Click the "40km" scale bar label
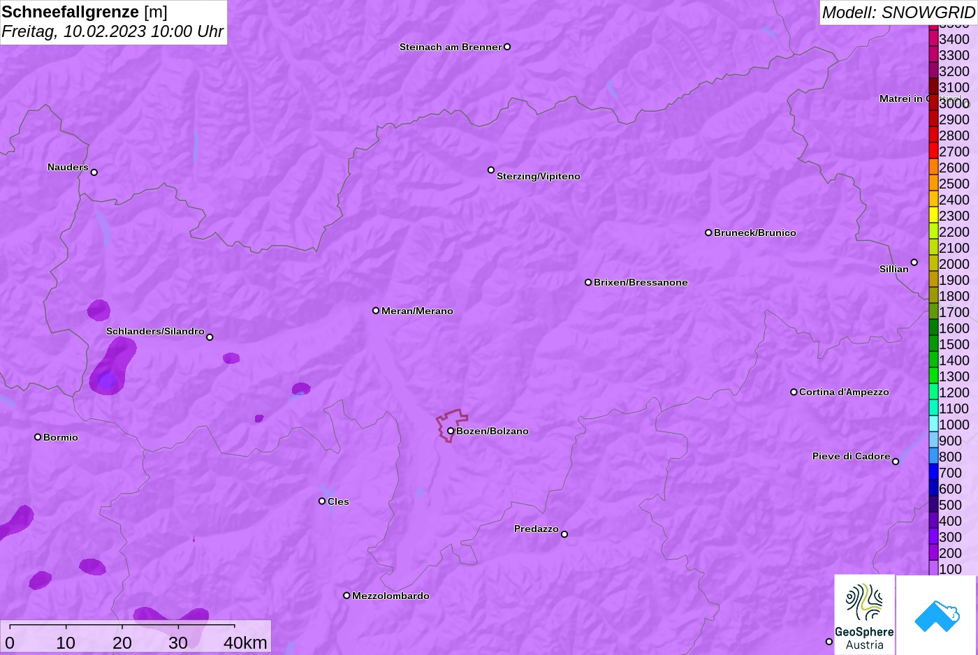Screen dimensions: 978x655 pyautogui.click(x=245, y=642)
